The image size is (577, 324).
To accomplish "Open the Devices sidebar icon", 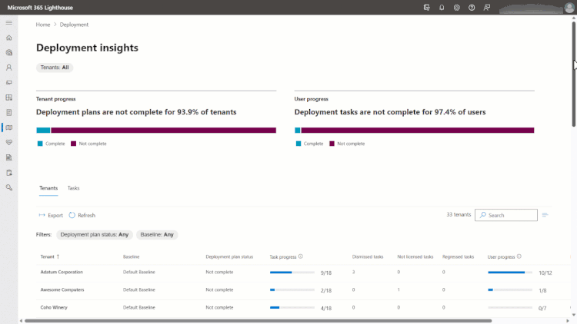I will [8, 83].
